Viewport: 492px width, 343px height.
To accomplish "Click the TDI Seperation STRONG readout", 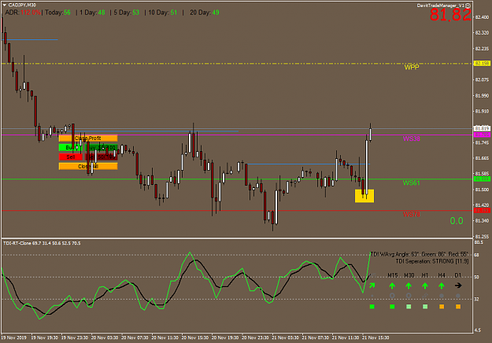I will pos(431,261).
